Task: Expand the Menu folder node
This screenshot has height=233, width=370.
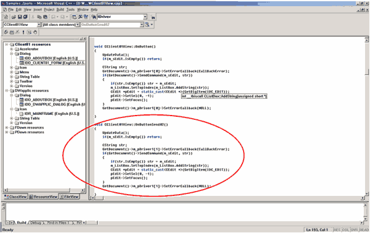Action: 11,72
